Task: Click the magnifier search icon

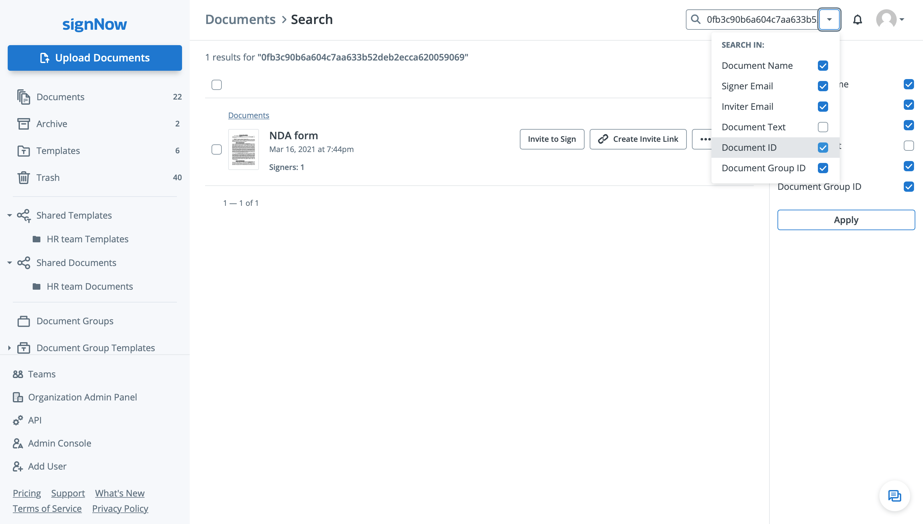Action: coord(696,20)
